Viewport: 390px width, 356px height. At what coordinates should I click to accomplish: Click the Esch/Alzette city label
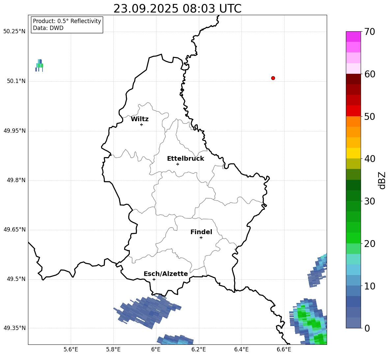coord(166,274)
